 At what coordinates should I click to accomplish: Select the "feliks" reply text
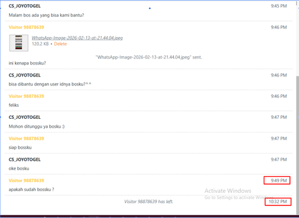[14, 105]
